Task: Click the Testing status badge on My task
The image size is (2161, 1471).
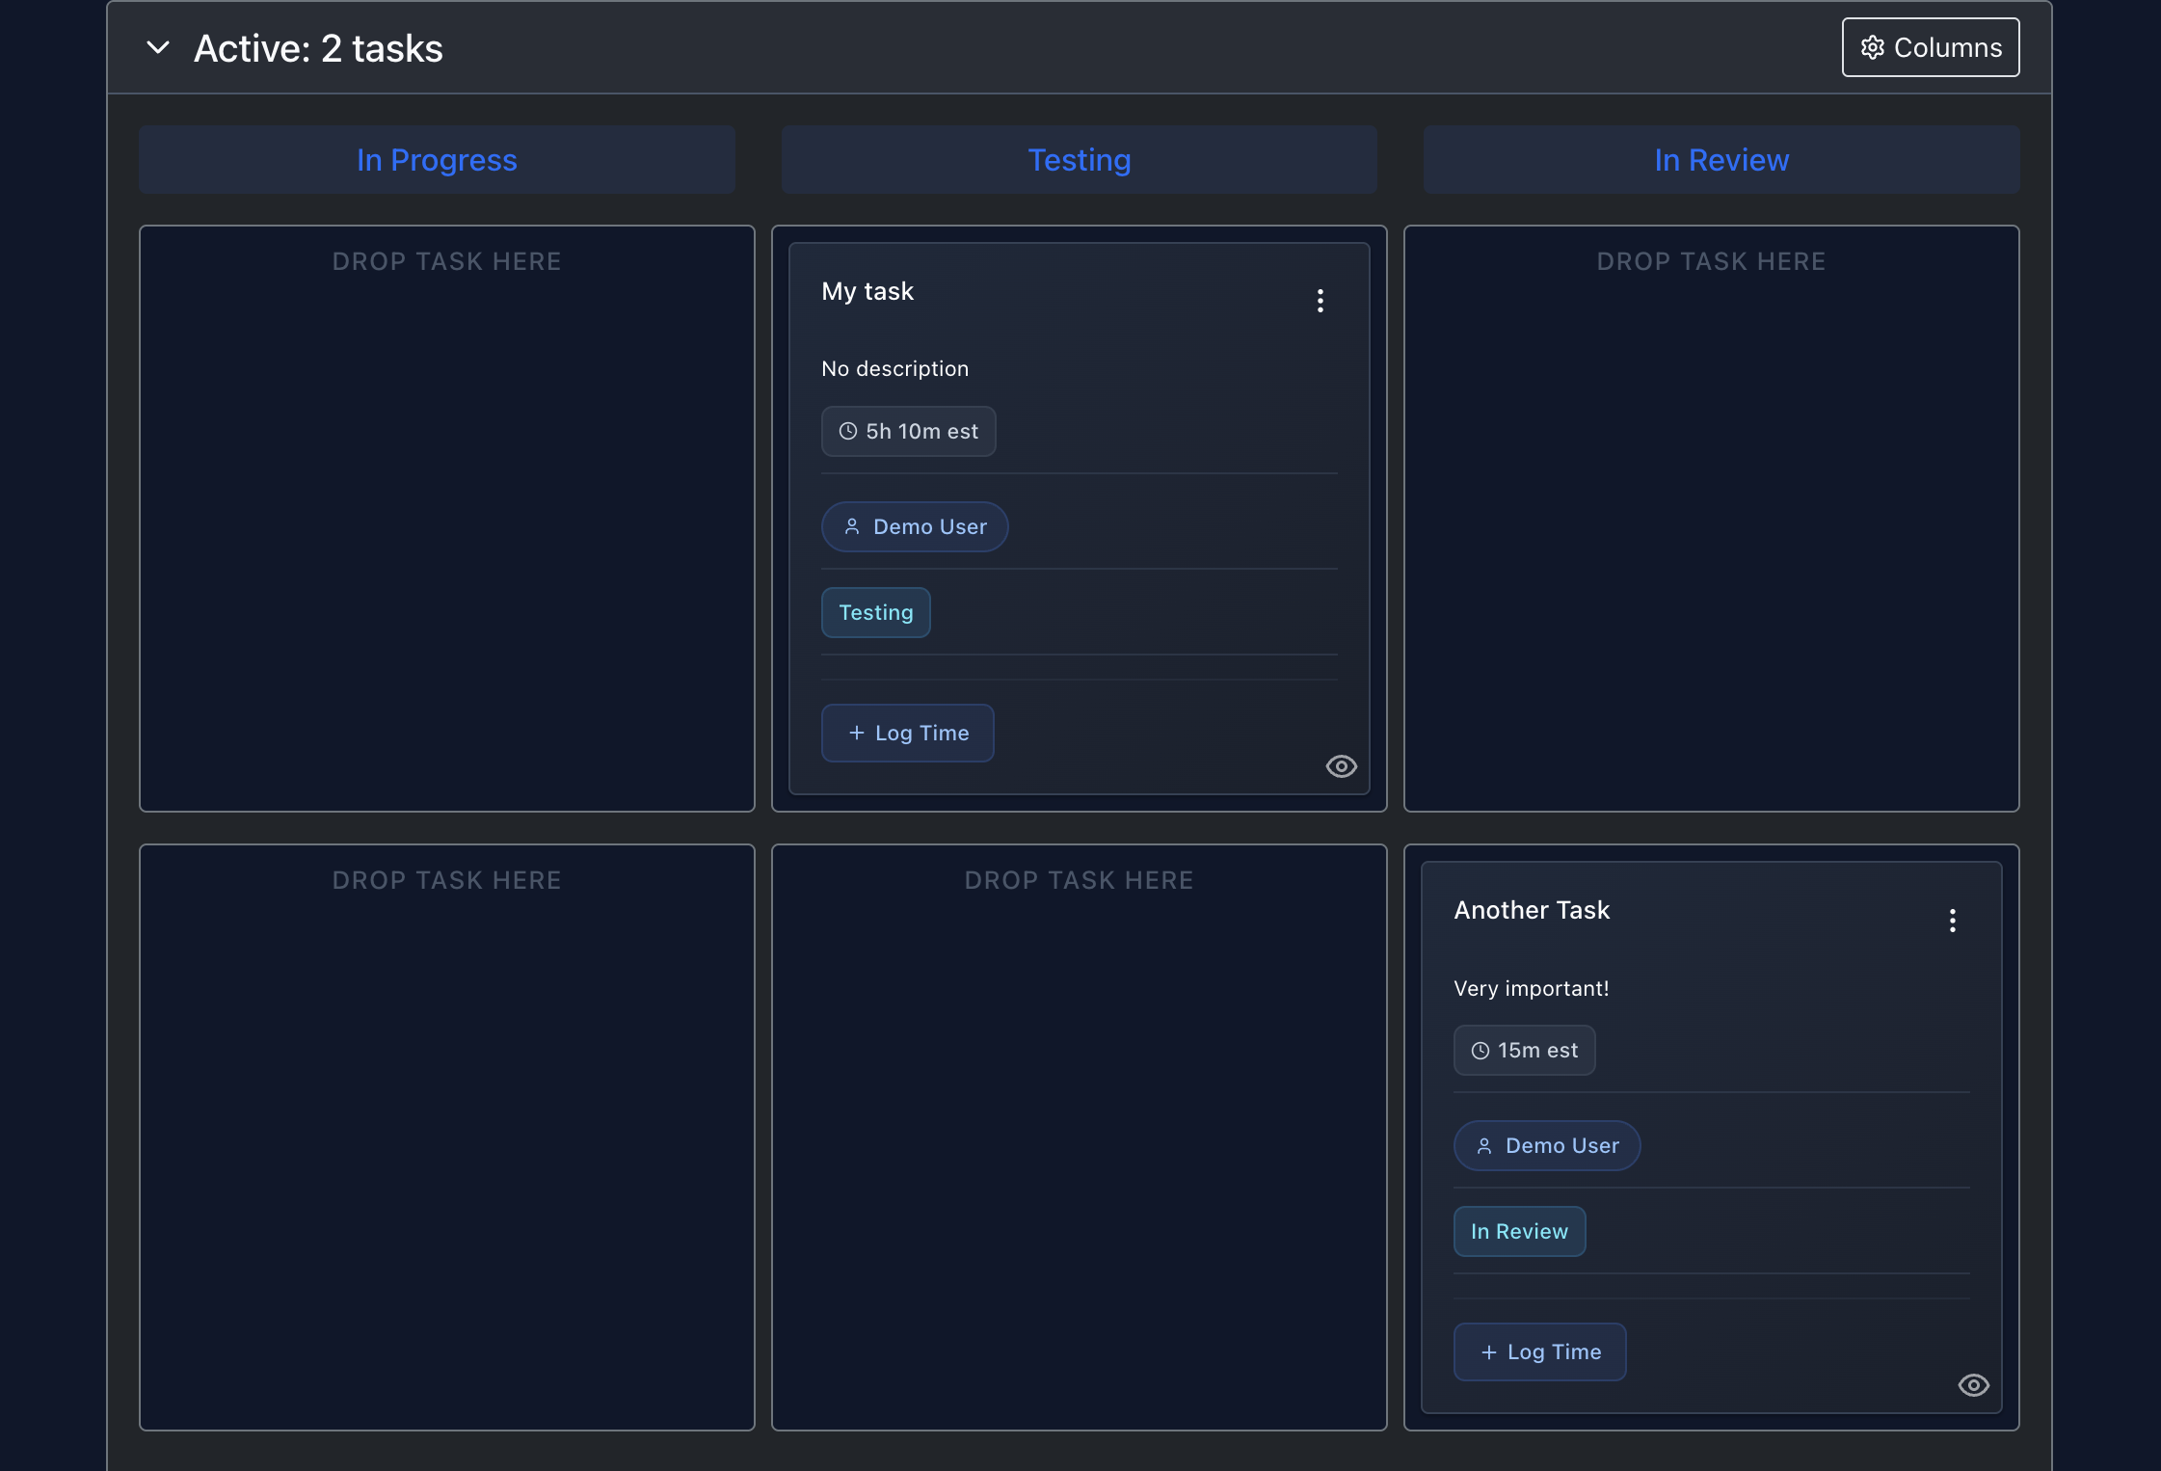Action: [875, 612]
